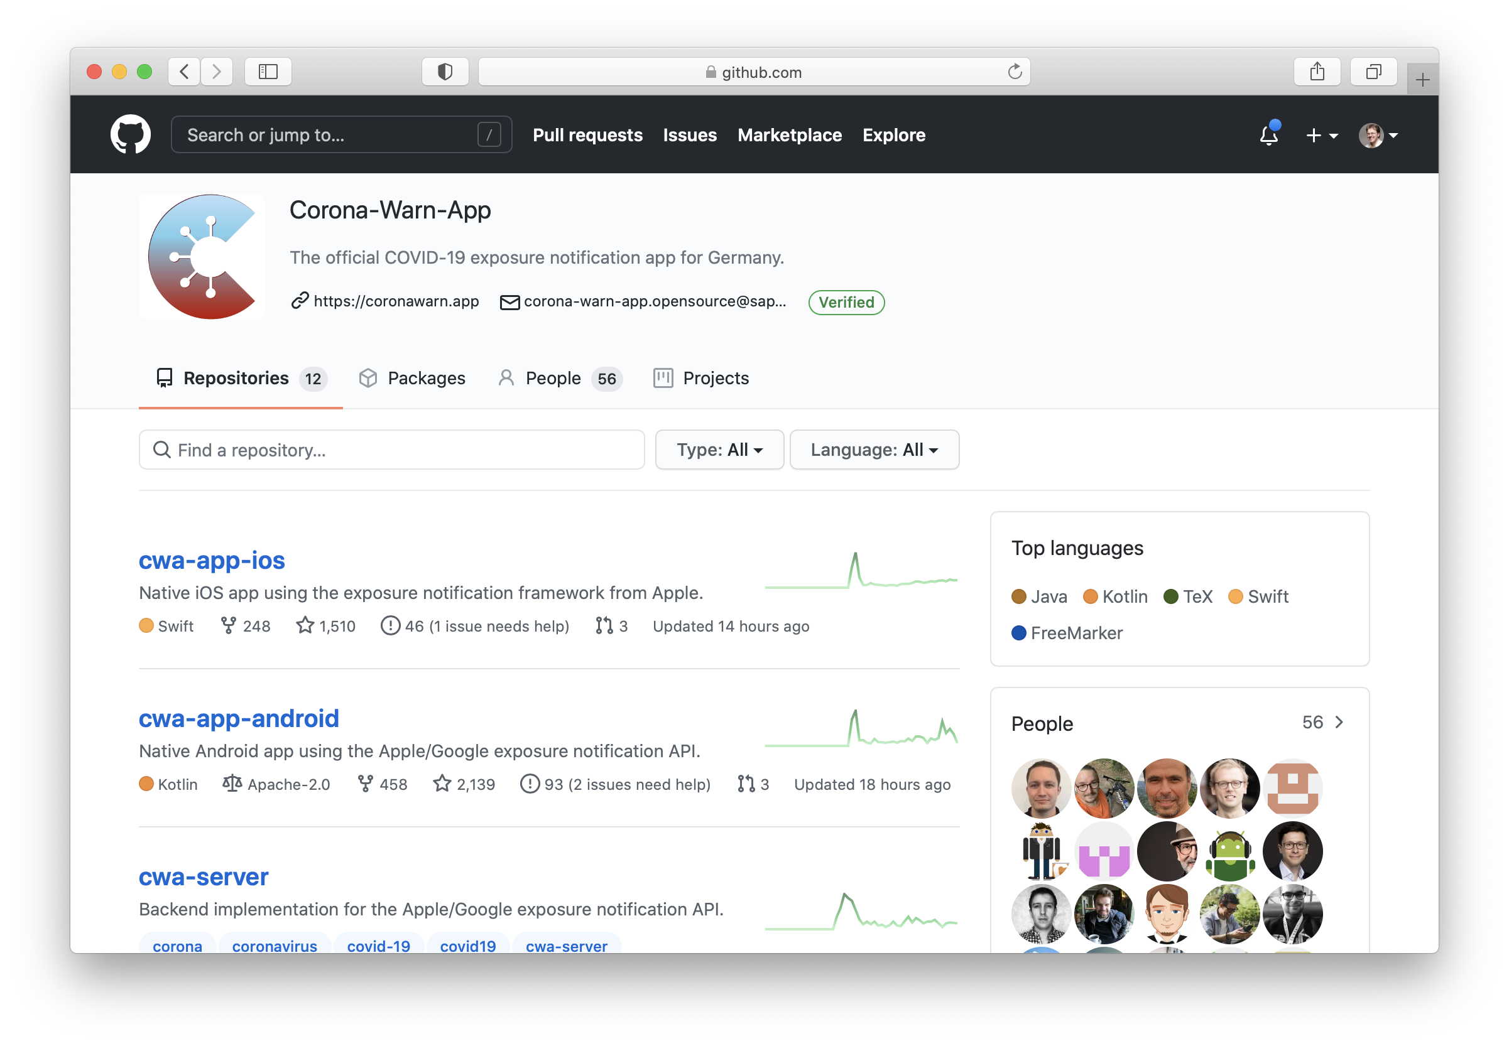
Task: Add a new Safari tab
Action: 1422,80
